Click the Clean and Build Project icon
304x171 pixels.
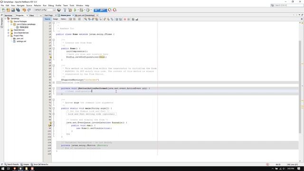pyautogui.click(x=70, y=10)
